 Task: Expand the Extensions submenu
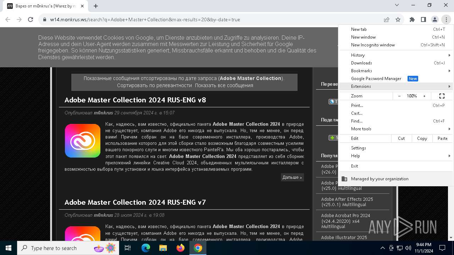395,86
